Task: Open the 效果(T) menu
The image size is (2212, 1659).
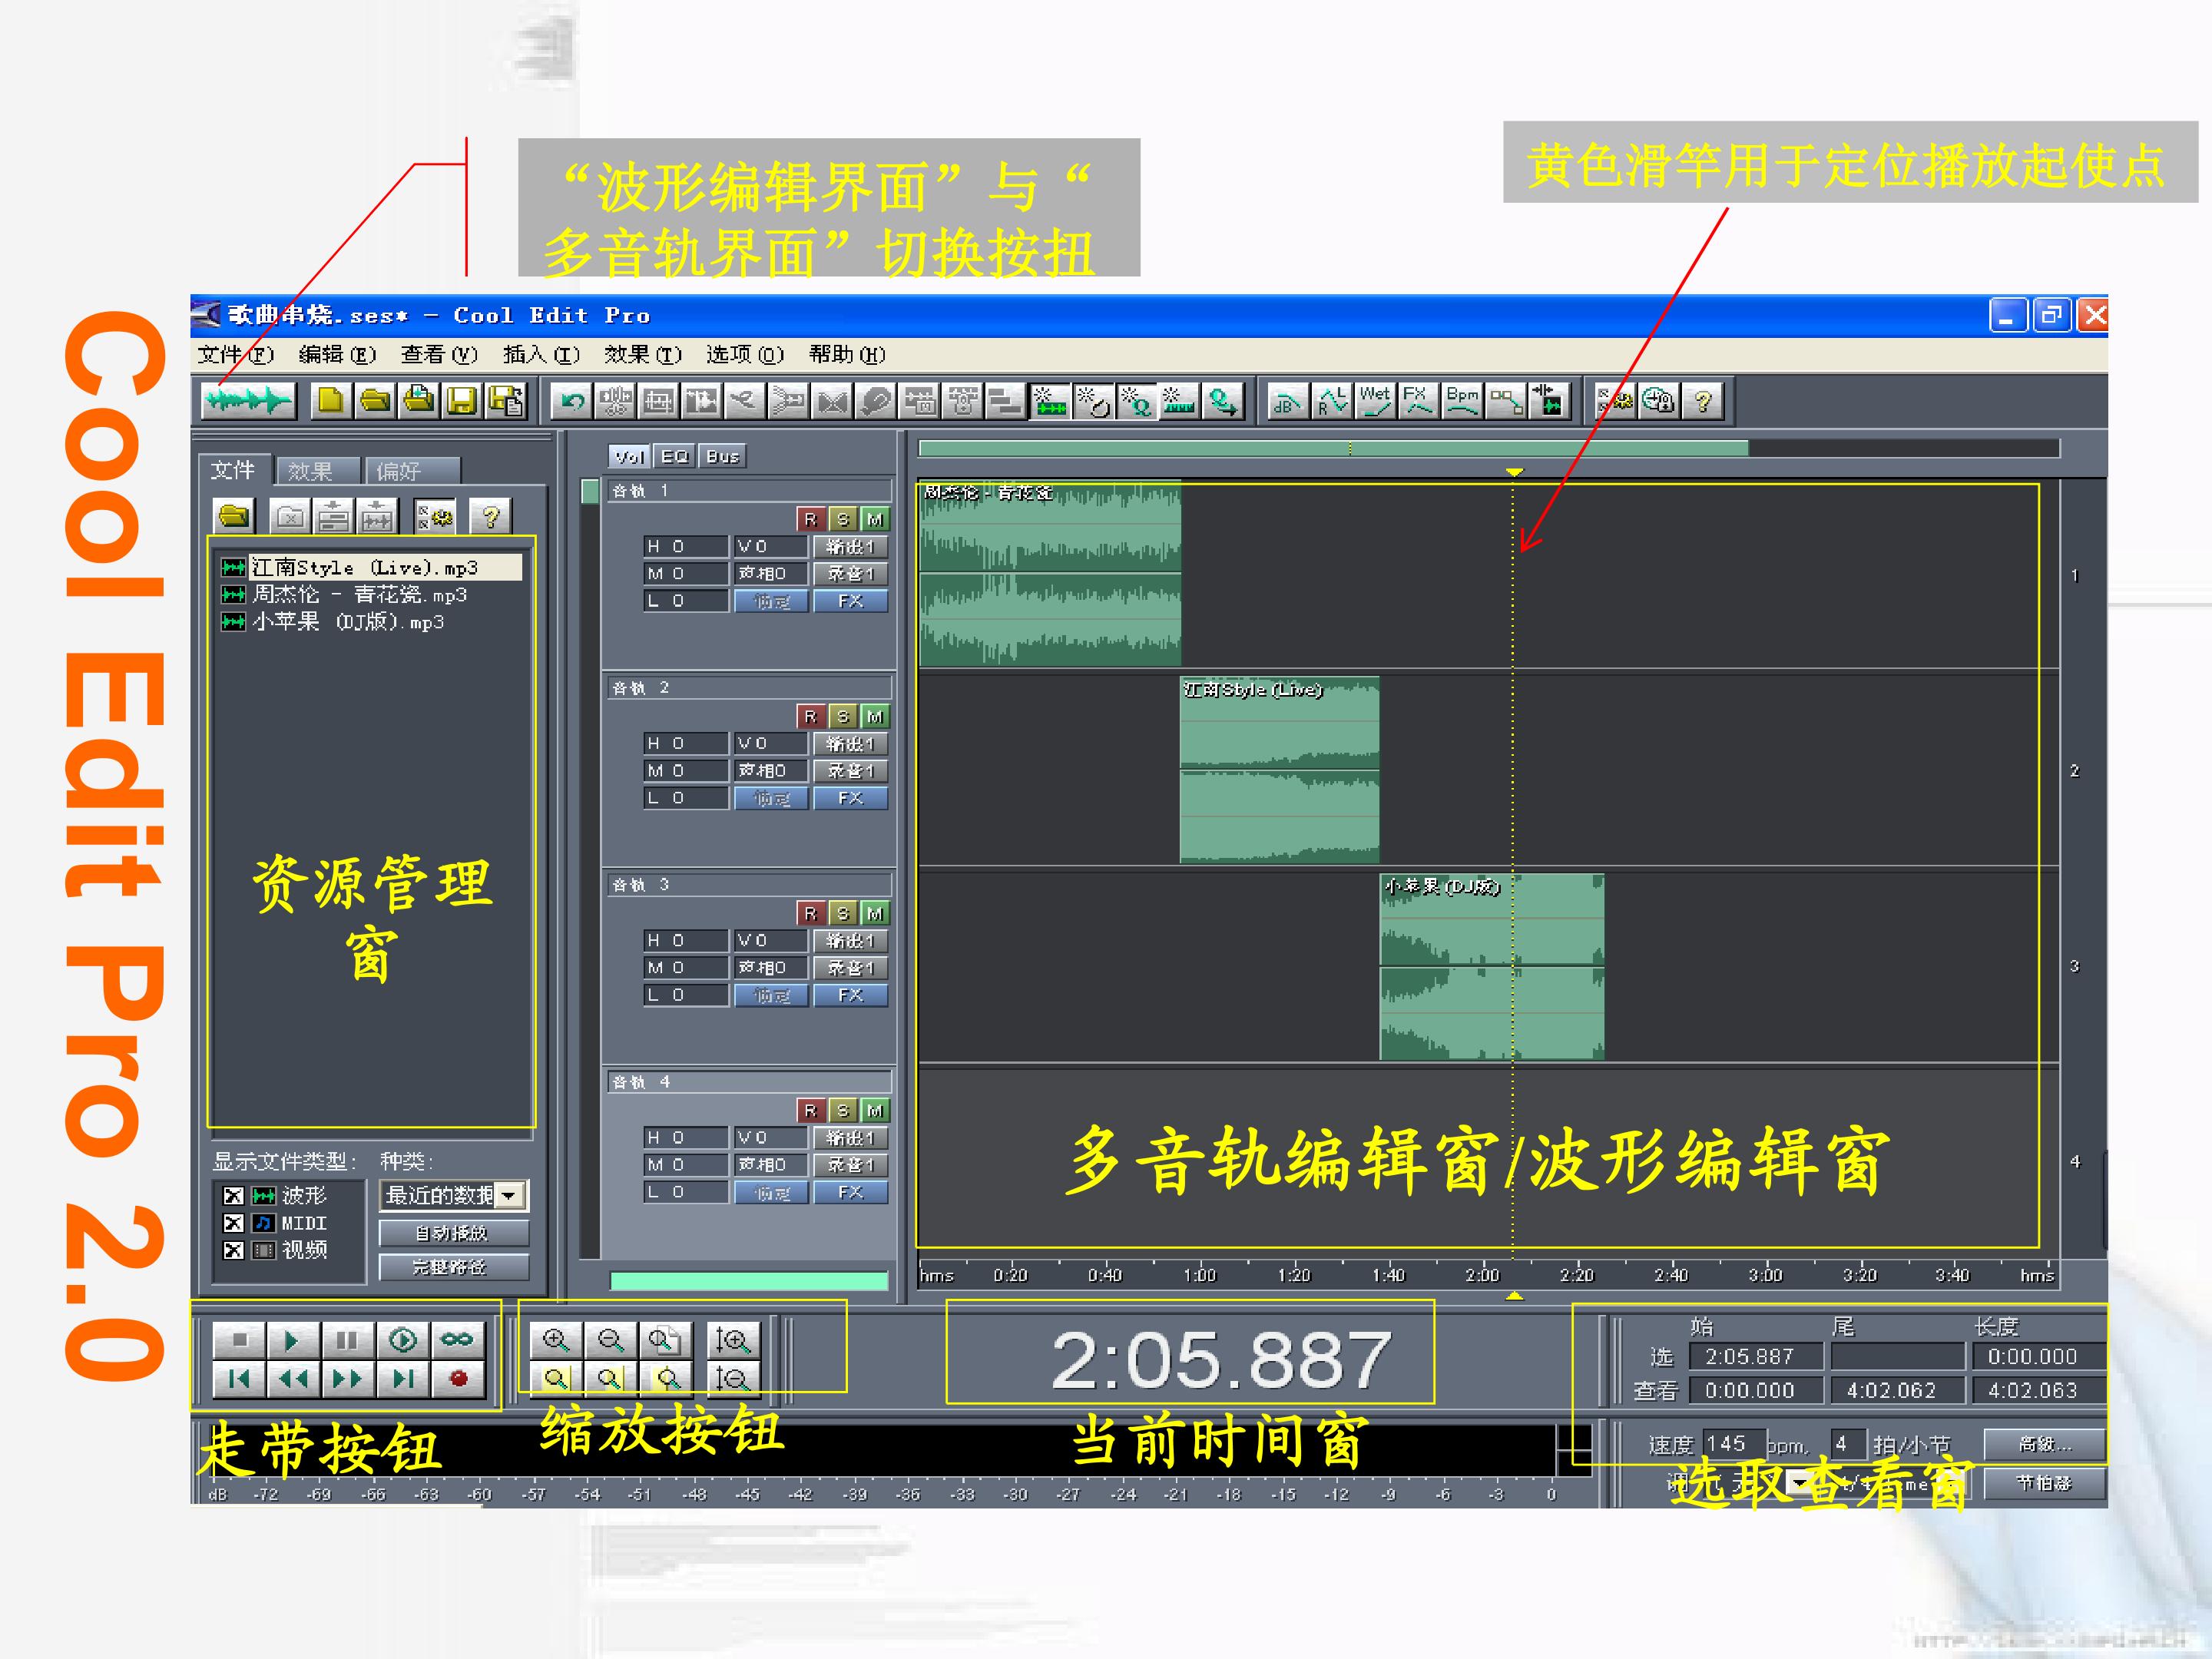Action: [643, 354]
